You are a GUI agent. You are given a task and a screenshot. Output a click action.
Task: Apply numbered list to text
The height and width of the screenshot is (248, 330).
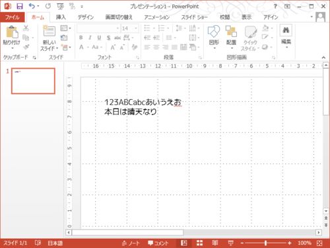161,28
